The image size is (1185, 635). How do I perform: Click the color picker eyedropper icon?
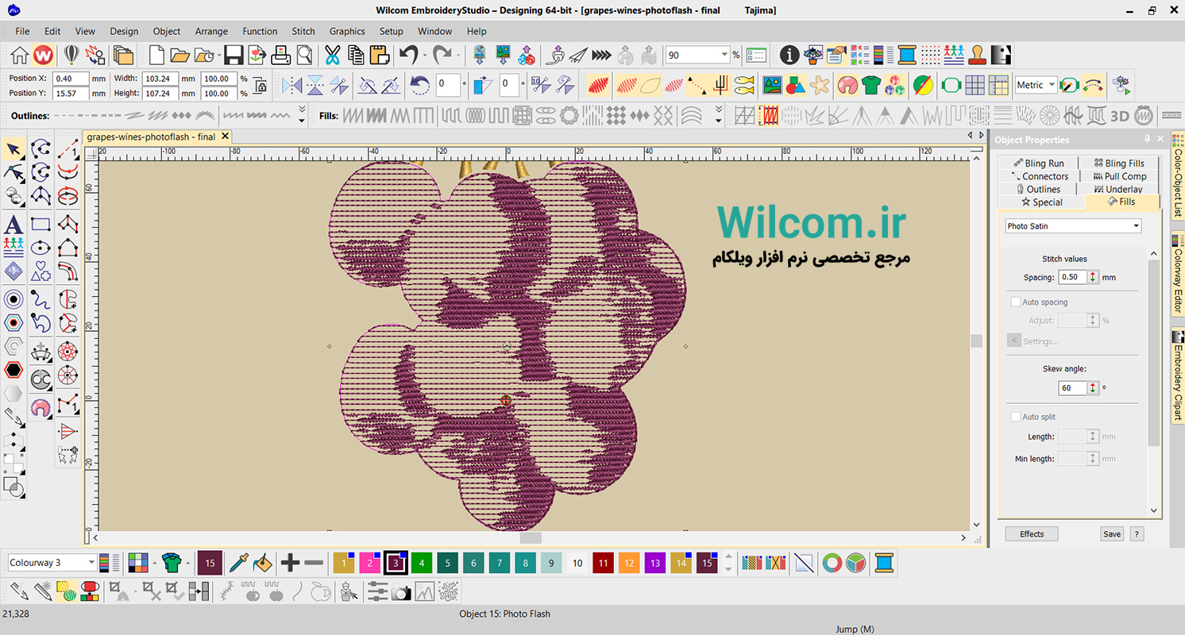238,563
